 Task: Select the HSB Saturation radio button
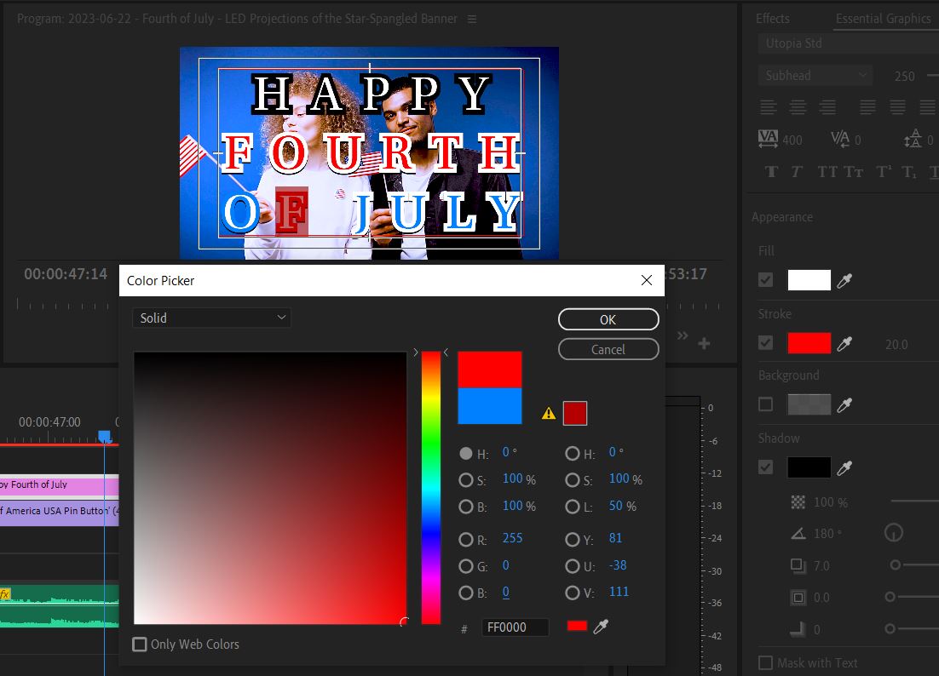(466, 480)
